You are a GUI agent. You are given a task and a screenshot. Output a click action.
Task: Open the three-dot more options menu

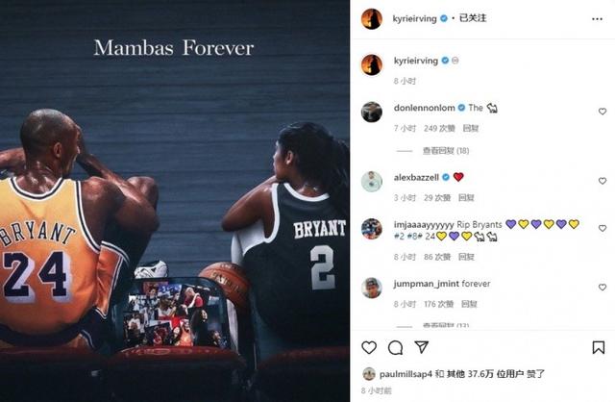point(597,19)
